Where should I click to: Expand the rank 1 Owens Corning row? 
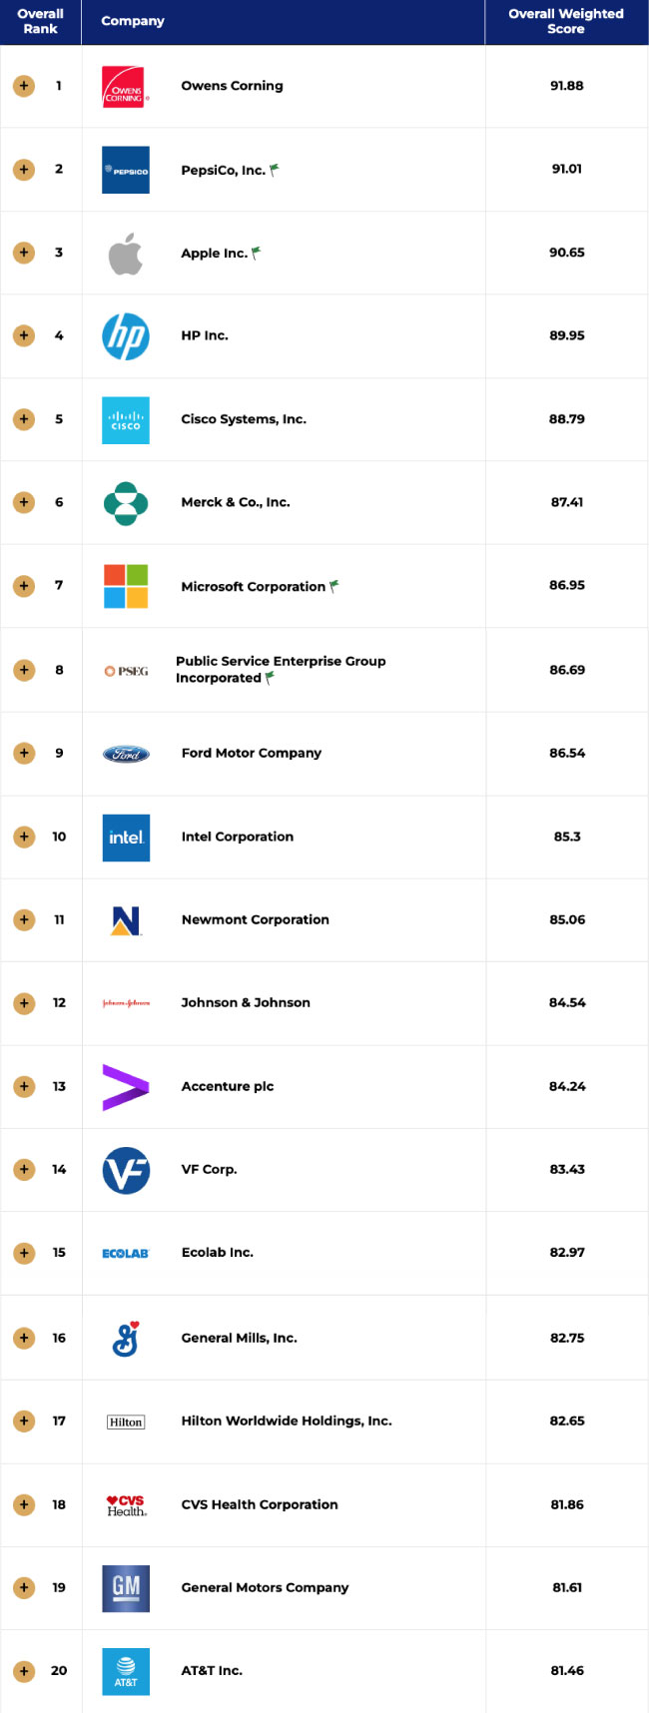[24, 86]
